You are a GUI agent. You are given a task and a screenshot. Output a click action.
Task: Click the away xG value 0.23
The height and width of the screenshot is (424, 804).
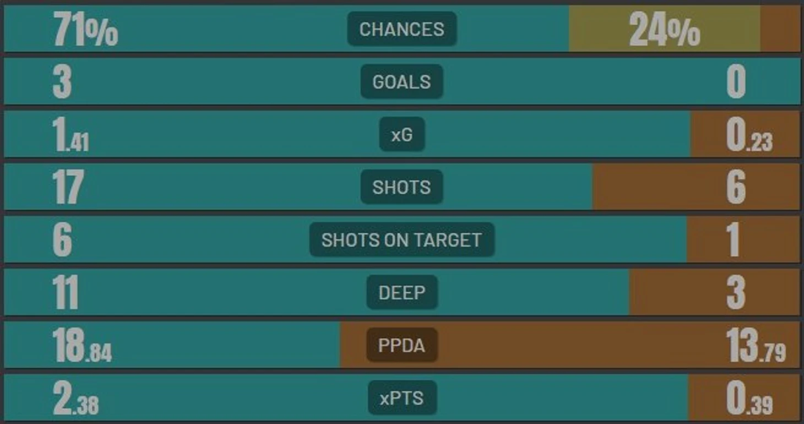749,135
